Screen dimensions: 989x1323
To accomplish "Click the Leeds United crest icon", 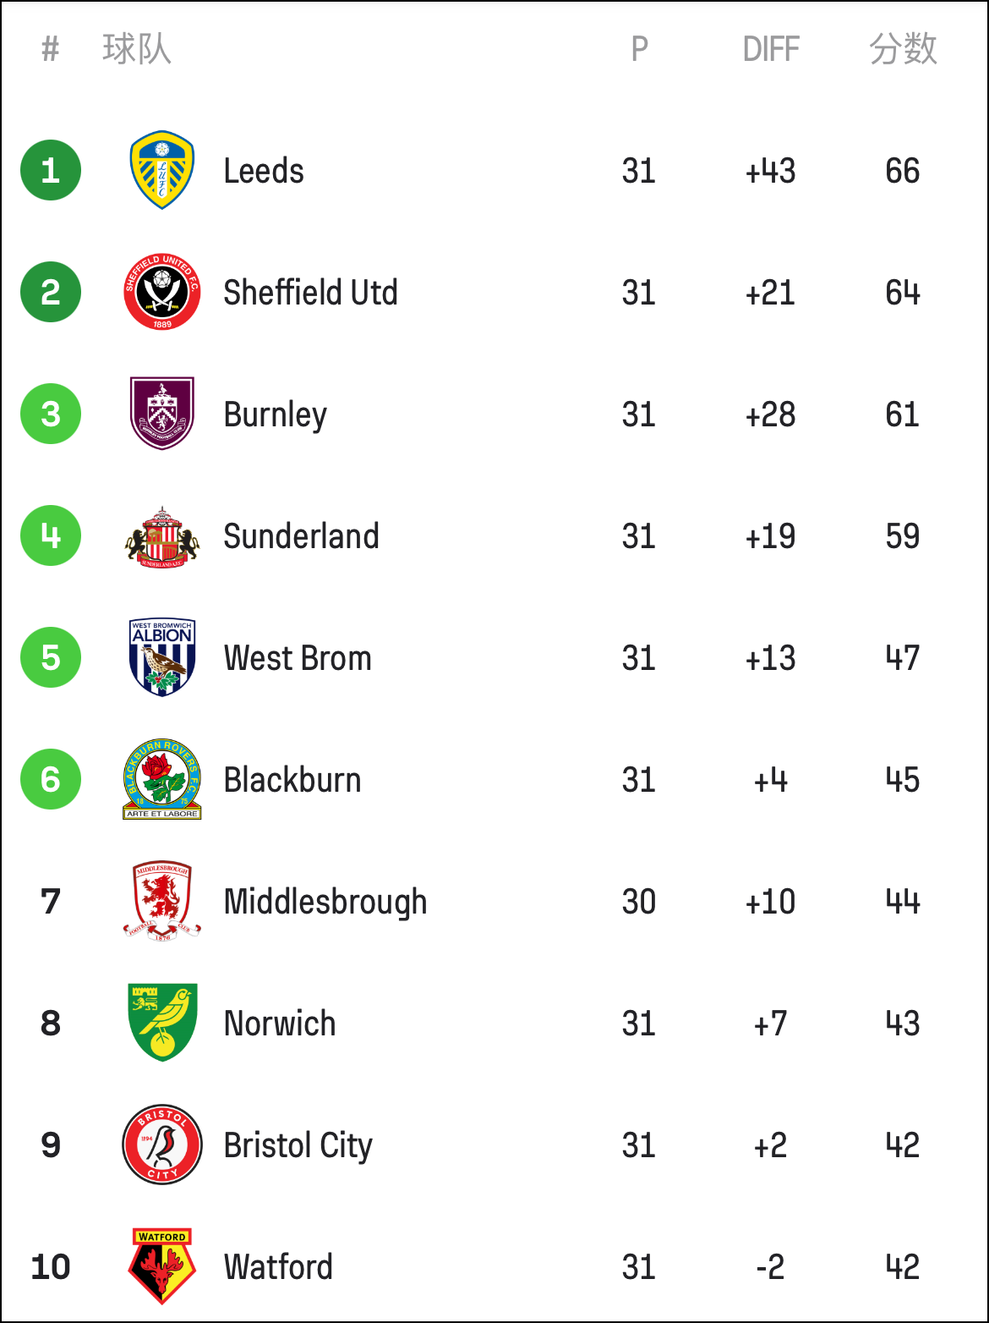I will tap(162, 170).
